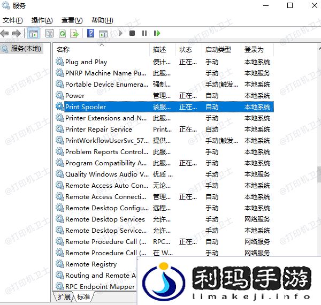The image size is (321, 305).
Task: Open the Properties toolbar icon
Action: (49, 33)
